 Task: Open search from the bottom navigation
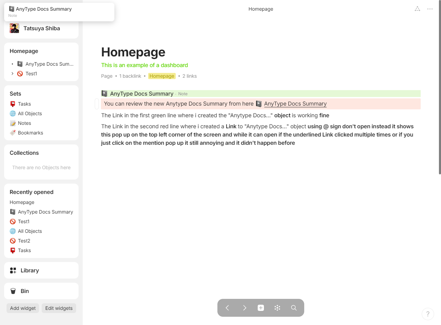294,308
